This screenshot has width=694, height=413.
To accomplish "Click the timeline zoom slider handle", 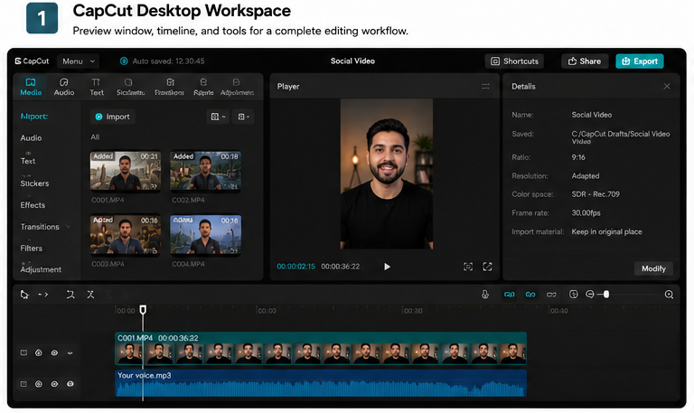I will 606,295.
